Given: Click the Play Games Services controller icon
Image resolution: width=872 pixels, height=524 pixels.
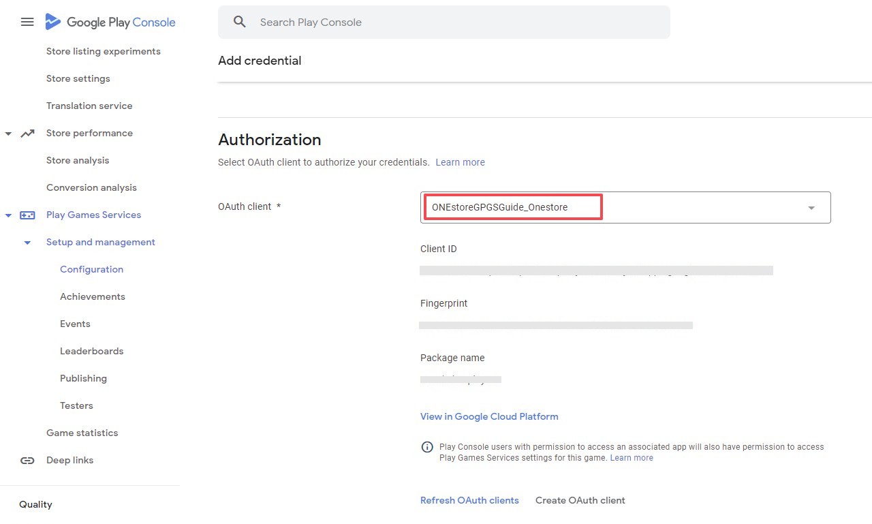Looking at the screenshot, I should [x=27, y=215].
